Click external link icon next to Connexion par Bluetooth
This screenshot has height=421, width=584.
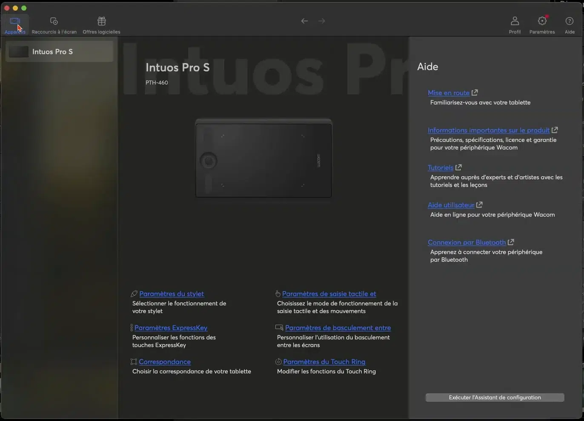pyautogui.click(x=511, y=242)
